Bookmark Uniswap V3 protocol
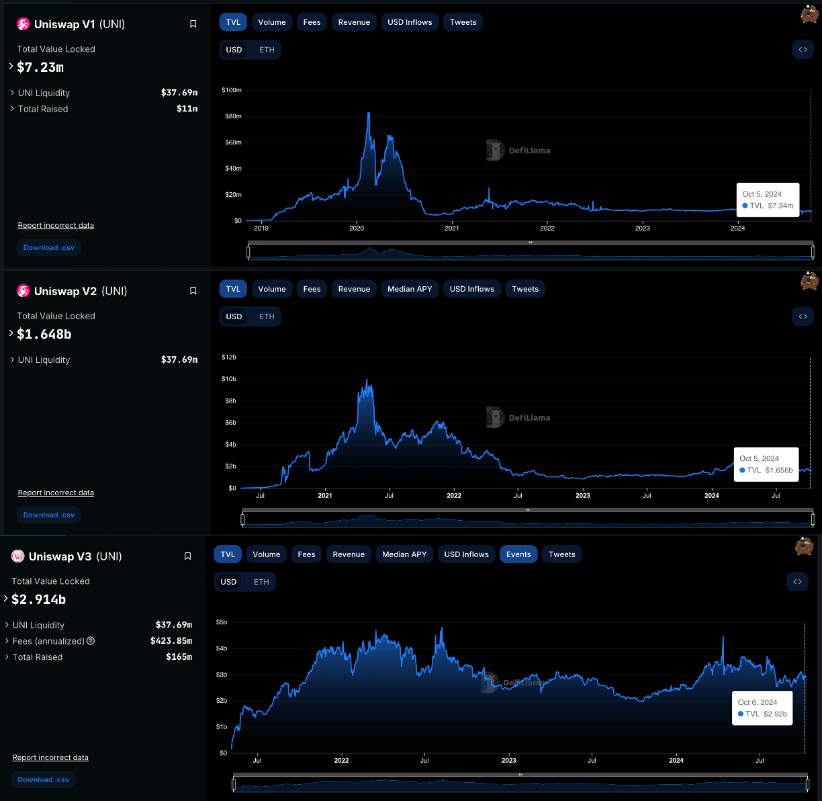Screen dimensions: 822x801 tap(187, 556)
